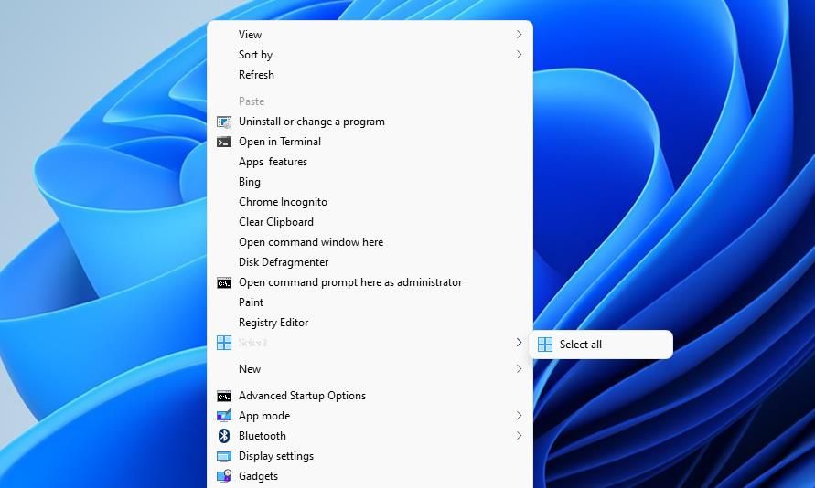Image resolution: width=815 pixels, height=488 pixels.
Task: Click the Open in Terminal icon
Action: tap(224, 142)
